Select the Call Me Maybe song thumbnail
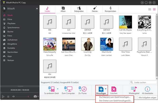Viewport: 158px width, 103px height. 125,22
